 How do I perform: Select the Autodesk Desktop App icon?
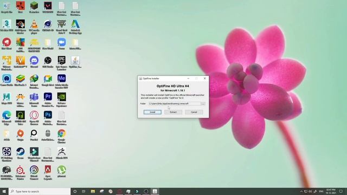pos(75,27)
